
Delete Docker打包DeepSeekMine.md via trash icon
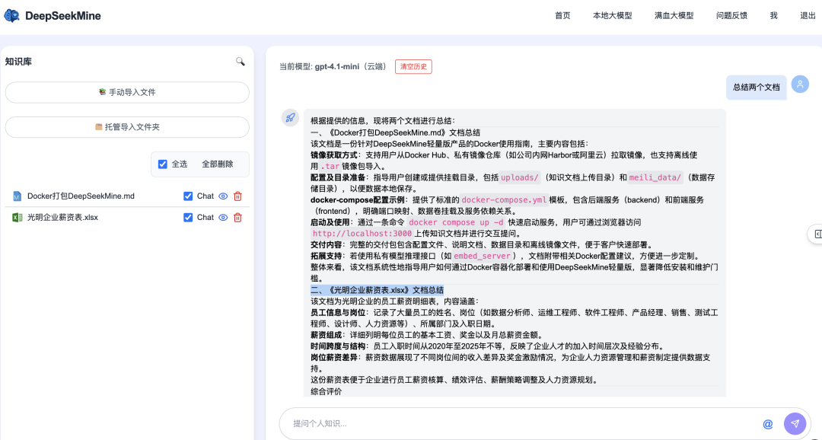coord(237,196)
